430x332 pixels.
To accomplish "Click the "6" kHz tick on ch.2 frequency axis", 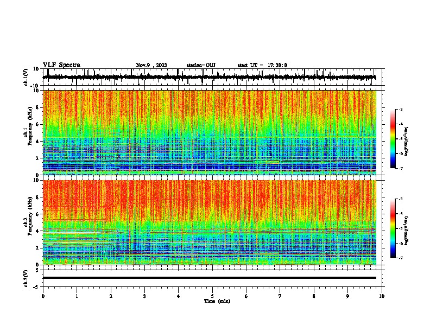I will tap(38, 214).
